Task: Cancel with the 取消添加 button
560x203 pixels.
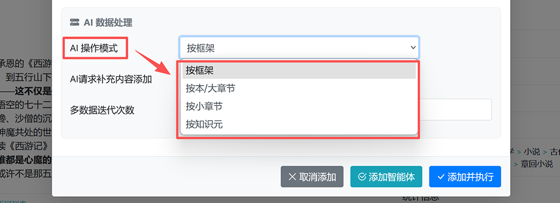Action: [312, 177]
